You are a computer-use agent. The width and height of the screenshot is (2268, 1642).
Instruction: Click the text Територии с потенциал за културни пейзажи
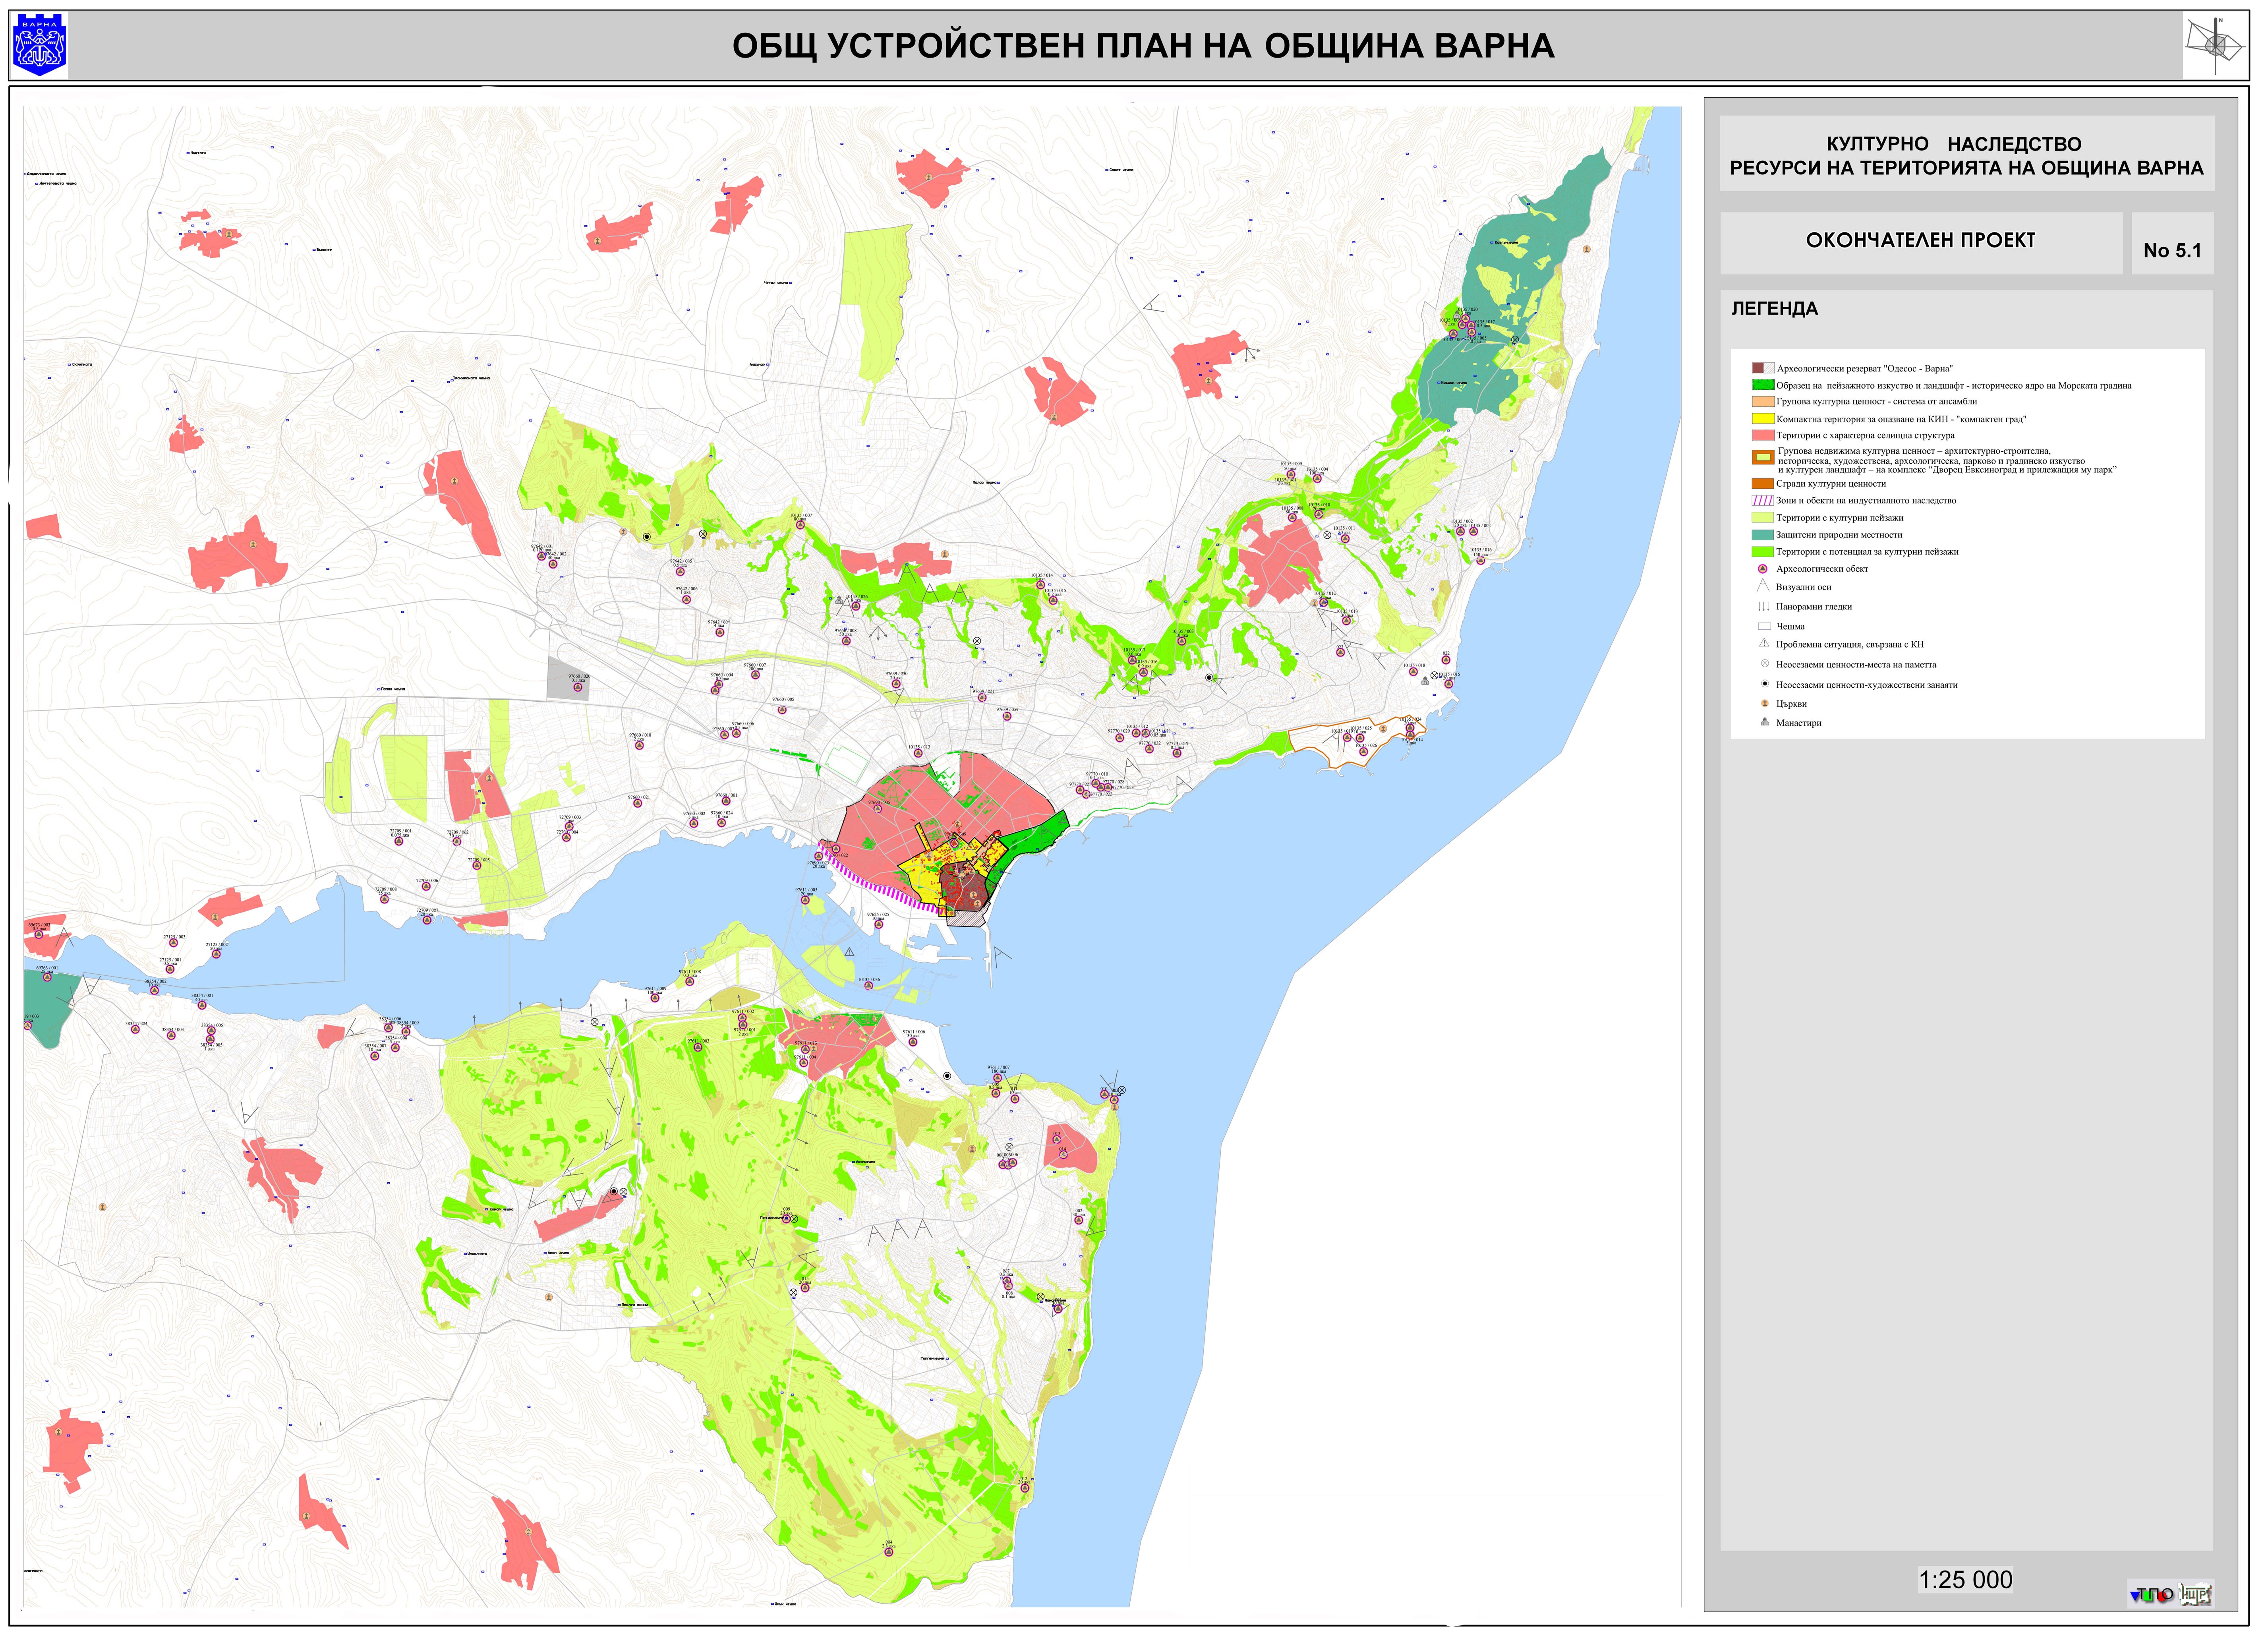pos(1867,552)
